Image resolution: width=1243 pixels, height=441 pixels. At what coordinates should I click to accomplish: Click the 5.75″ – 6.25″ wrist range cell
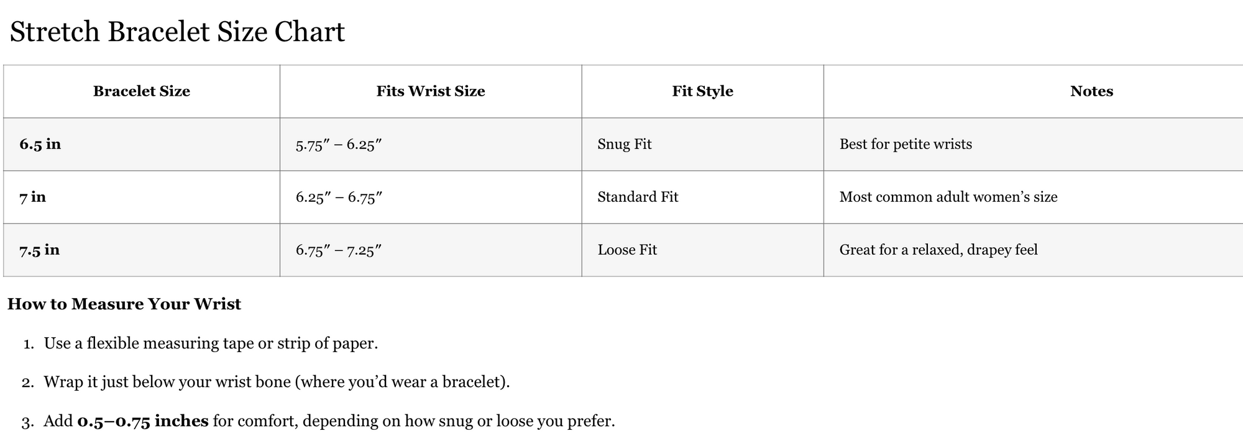[339, 145]
